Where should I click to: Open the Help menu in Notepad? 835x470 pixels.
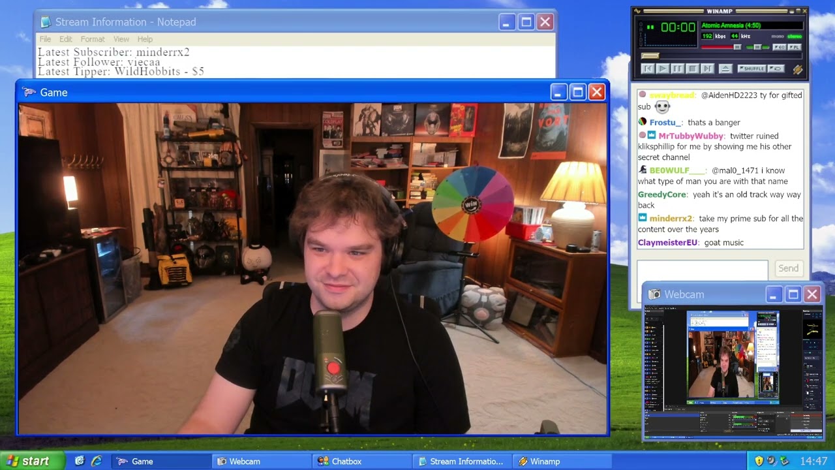click(x=145, y=39)
